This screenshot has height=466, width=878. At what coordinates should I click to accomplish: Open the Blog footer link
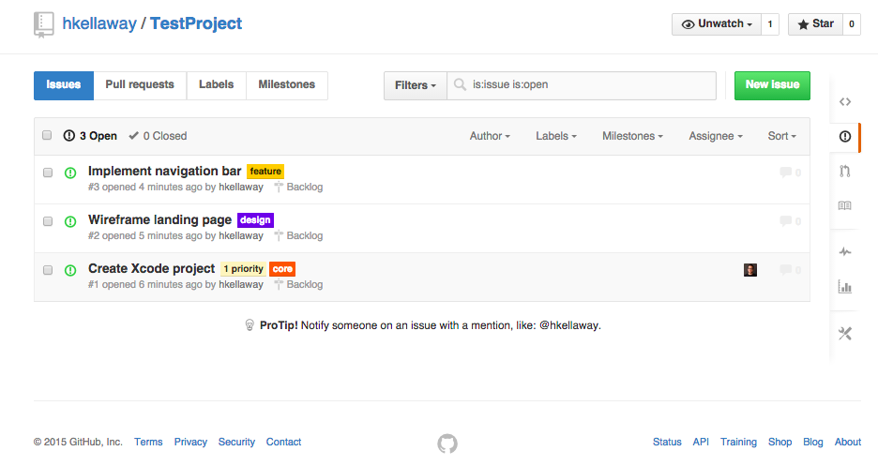pos(813,442)
